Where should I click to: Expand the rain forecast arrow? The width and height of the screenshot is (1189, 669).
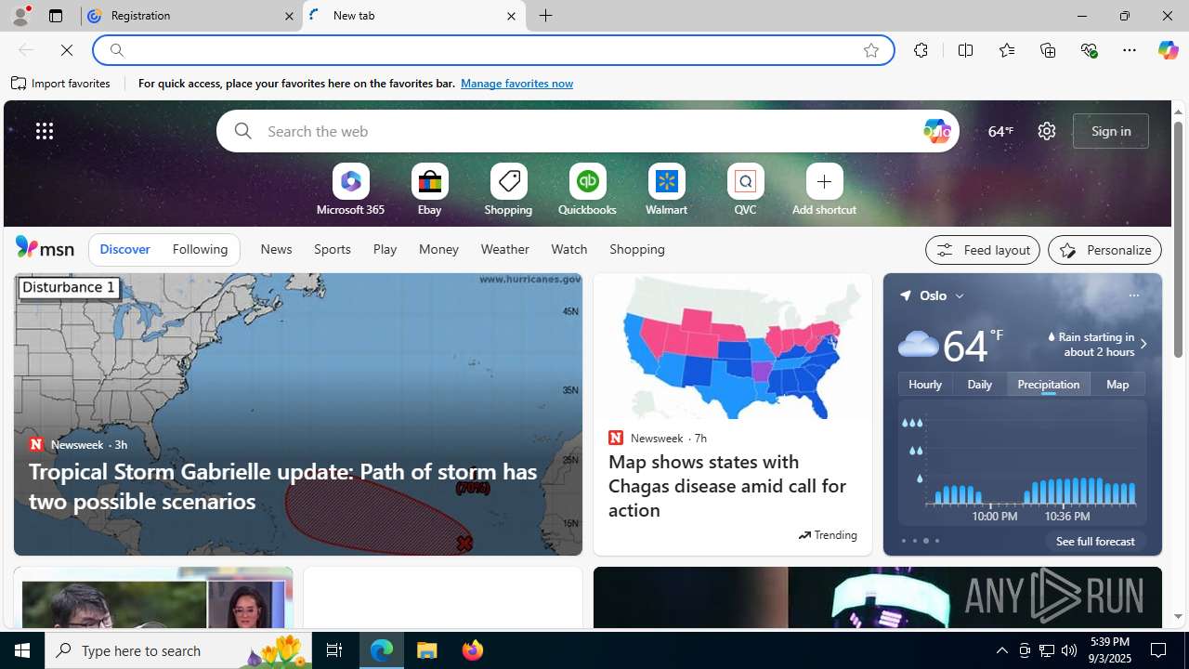click(1143, 345)
